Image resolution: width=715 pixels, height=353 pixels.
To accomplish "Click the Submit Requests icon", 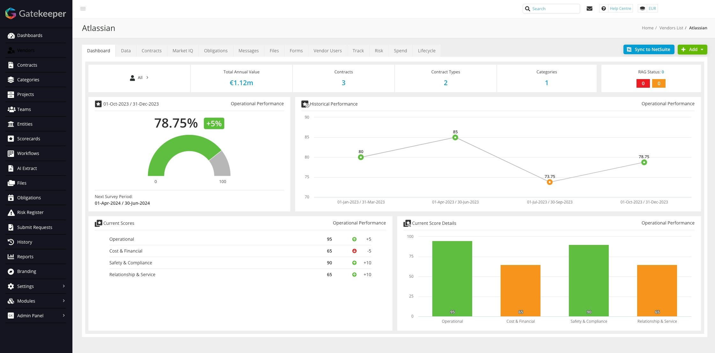I will pyautogui.click(x=11, y=227).
